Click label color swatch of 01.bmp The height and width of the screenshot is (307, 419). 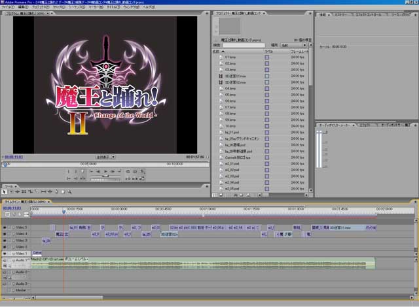click(266, 57)
